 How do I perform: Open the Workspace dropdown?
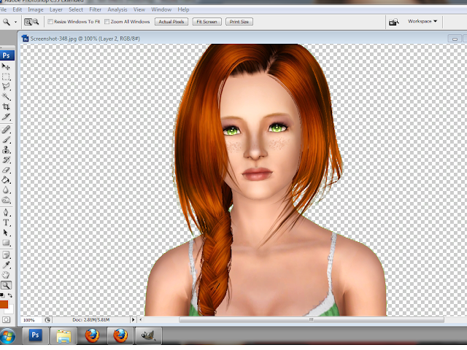tap(422, 21)
